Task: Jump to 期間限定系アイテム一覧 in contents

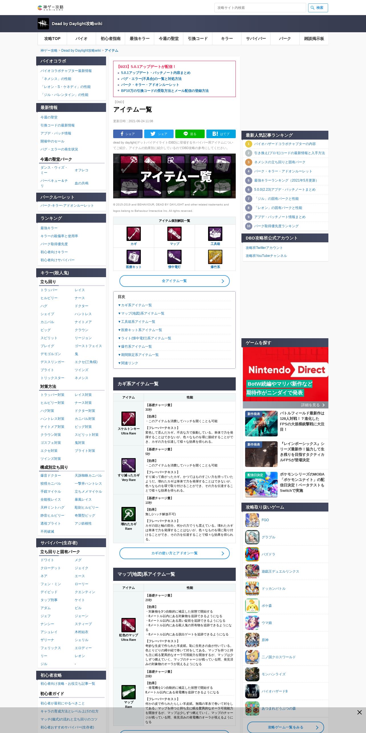Action: (138, 355)
